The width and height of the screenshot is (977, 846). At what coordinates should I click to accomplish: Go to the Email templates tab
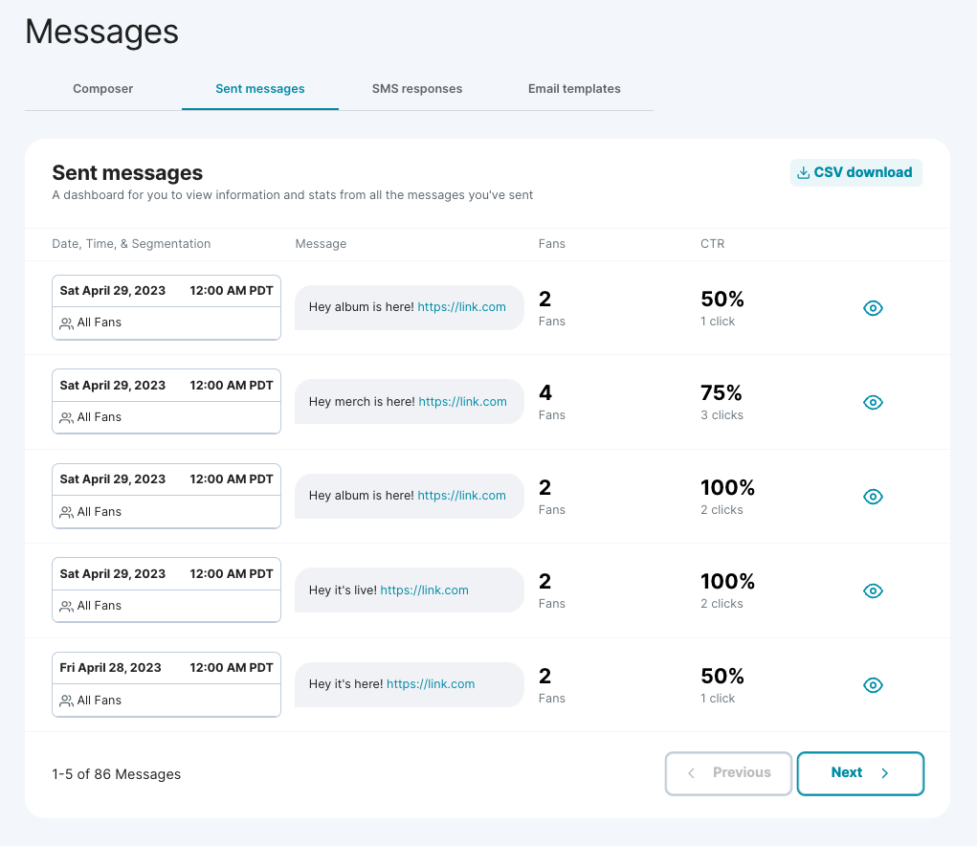[574, 89]
